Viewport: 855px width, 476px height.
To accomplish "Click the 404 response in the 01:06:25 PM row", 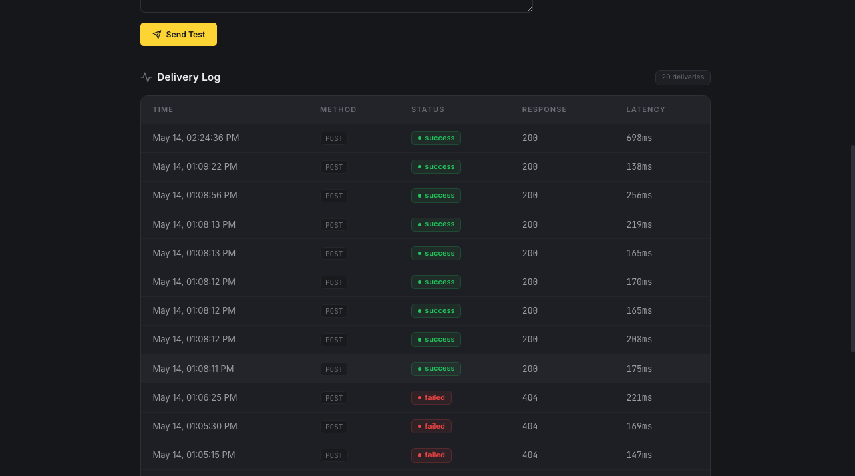I will click(530, 397).
